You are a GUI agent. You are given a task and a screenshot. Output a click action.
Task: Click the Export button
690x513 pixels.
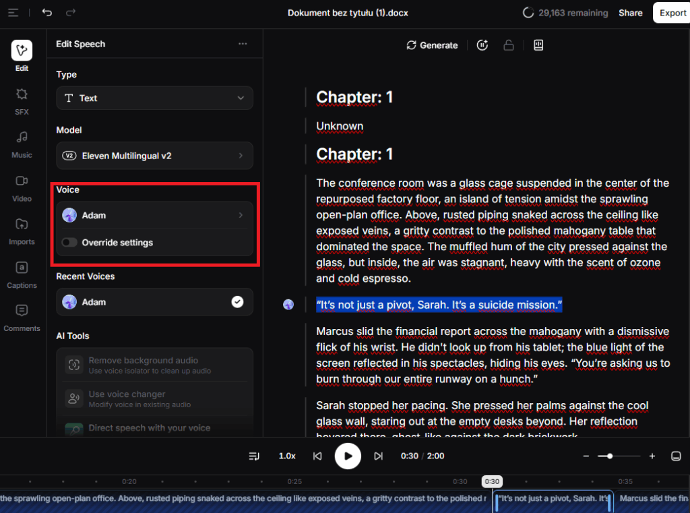(x=672, y=13)
